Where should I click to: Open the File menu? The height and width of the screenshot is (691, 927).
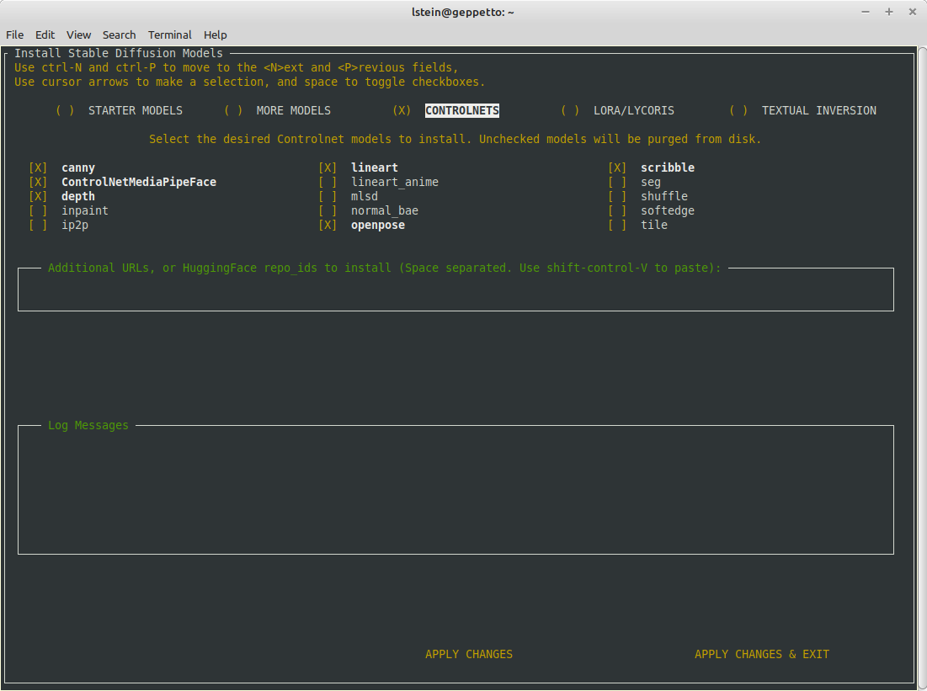(x=15, y=35)
